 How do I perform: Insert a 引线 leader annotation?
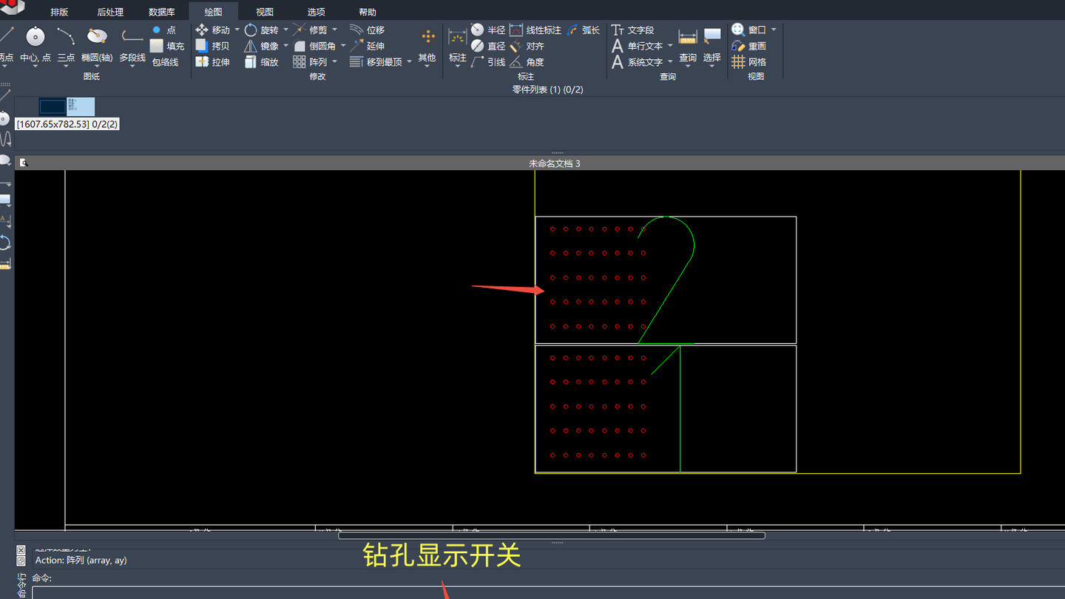[x=488, y=62]
